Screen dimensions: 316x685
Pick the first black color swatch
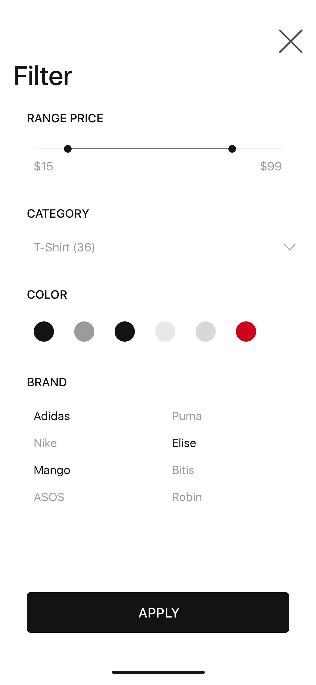click(44, 332)
